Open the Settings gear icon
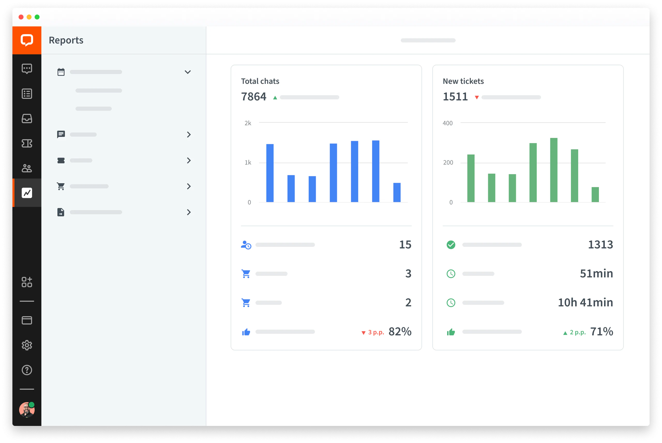Screen dimensions: 662x443 coord(27,345)
